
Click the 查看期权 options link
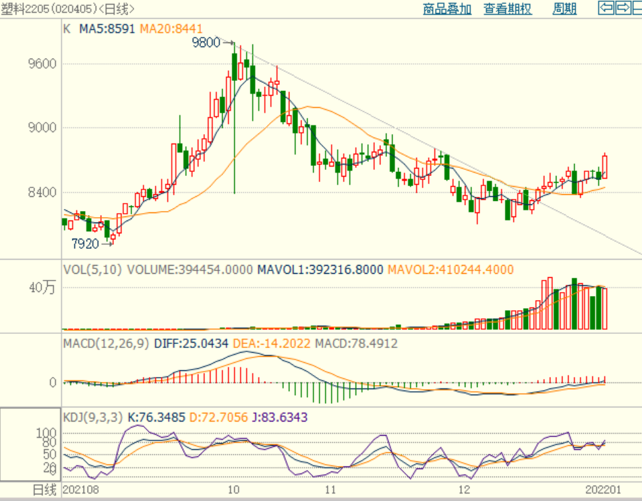point(507,9)
